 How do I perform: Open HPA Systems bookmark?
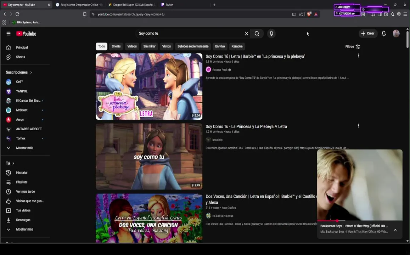coord(26,22)
